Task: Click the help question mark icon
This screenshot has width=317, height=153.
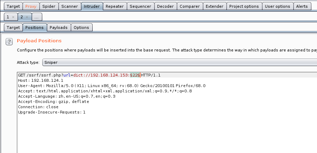Action: coord(10,42)
